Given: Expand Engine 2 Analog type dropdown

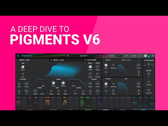Looking at the screenshot, I should point(67,60).
